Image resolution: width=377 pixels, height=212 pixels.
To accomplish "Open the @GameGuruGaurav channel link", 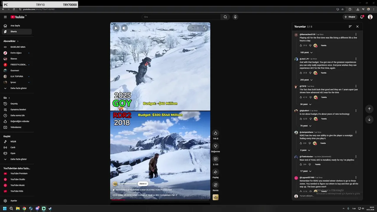I will [128, 184].
